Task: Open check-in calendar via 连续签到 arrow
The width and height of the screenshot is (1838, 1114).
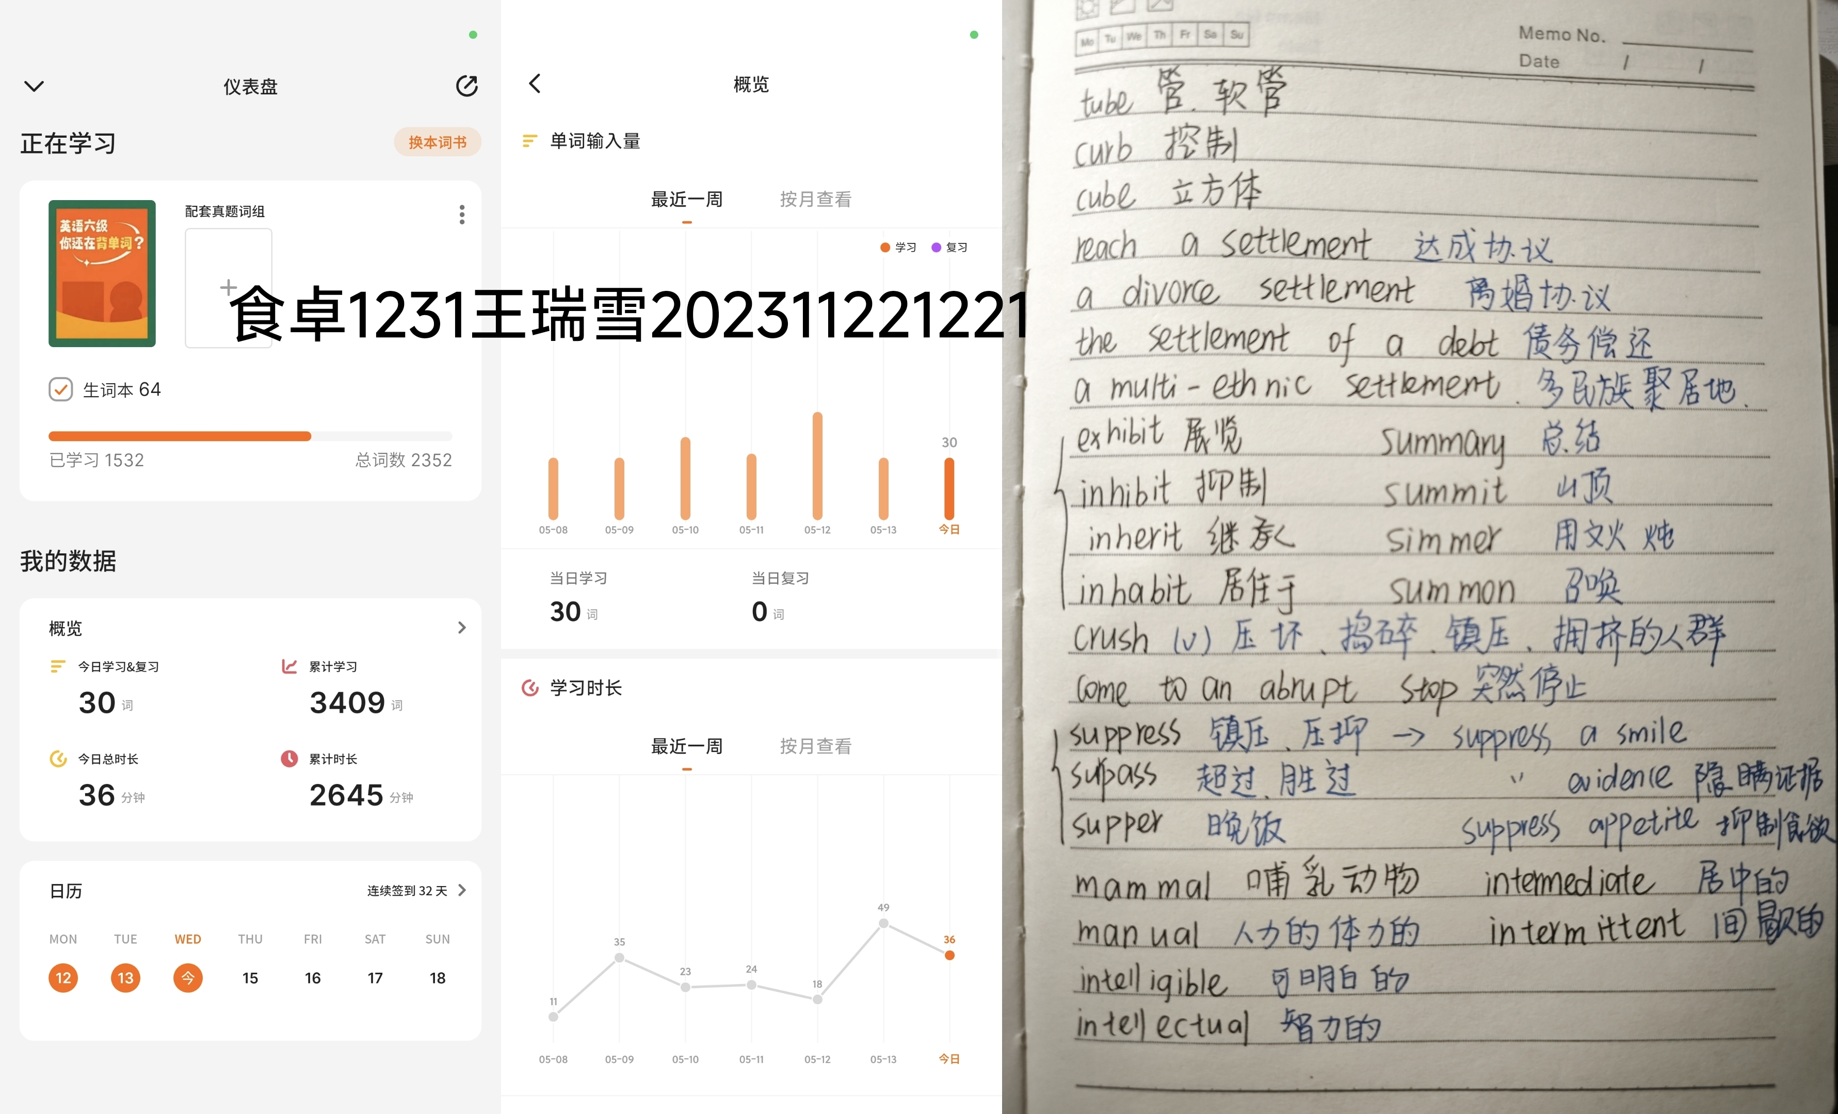Action: [462, 890]
